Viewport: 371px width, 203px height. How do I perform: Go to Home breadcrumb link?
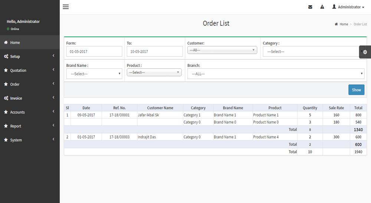pyautogui.click(x=344, y=24)
